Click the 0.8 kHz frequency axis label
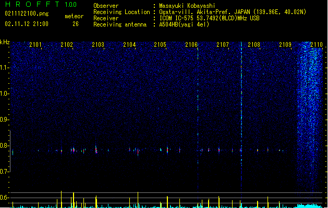The width and height of the screenshot is (328, 208). [x=4, y=146]
